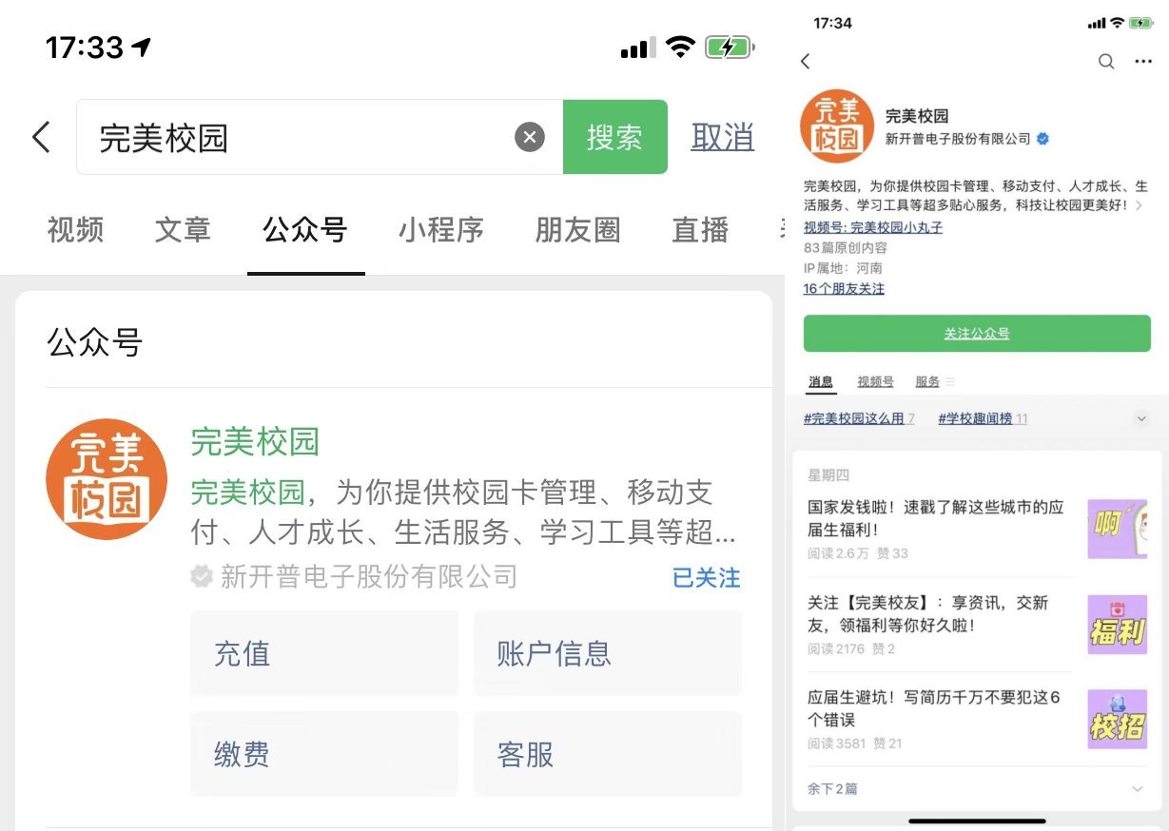Expand the full account description arrow
The image size is (1169, 831).
click(x=1140, y=205)
